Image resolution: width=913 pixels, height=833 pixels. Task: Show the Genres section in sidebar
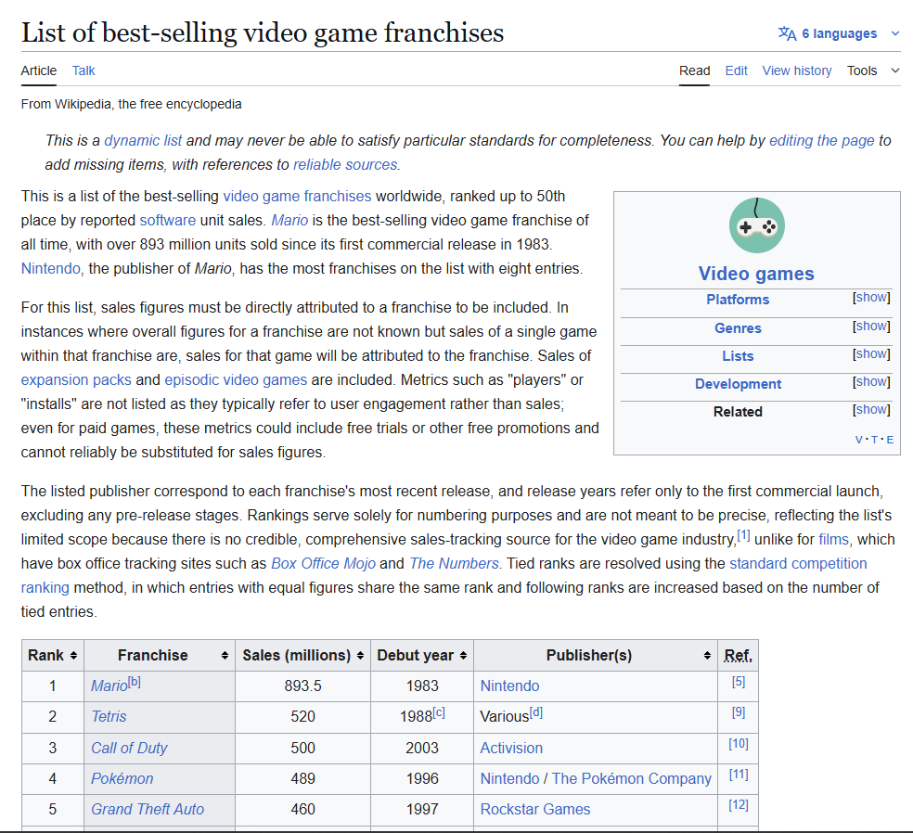pyautogui.click(x=871, y=326)
